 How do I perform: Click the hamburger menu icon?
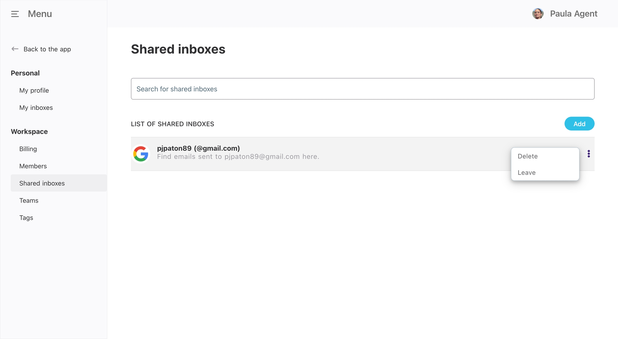tap(15, 14)
